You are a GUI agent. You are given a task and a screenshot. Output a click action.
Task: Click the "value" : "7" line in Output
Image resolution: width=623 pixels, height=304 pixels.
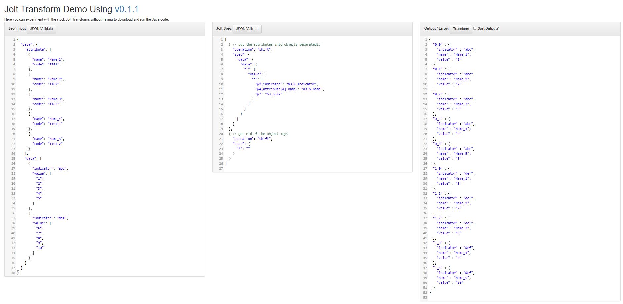click(449, 208)
